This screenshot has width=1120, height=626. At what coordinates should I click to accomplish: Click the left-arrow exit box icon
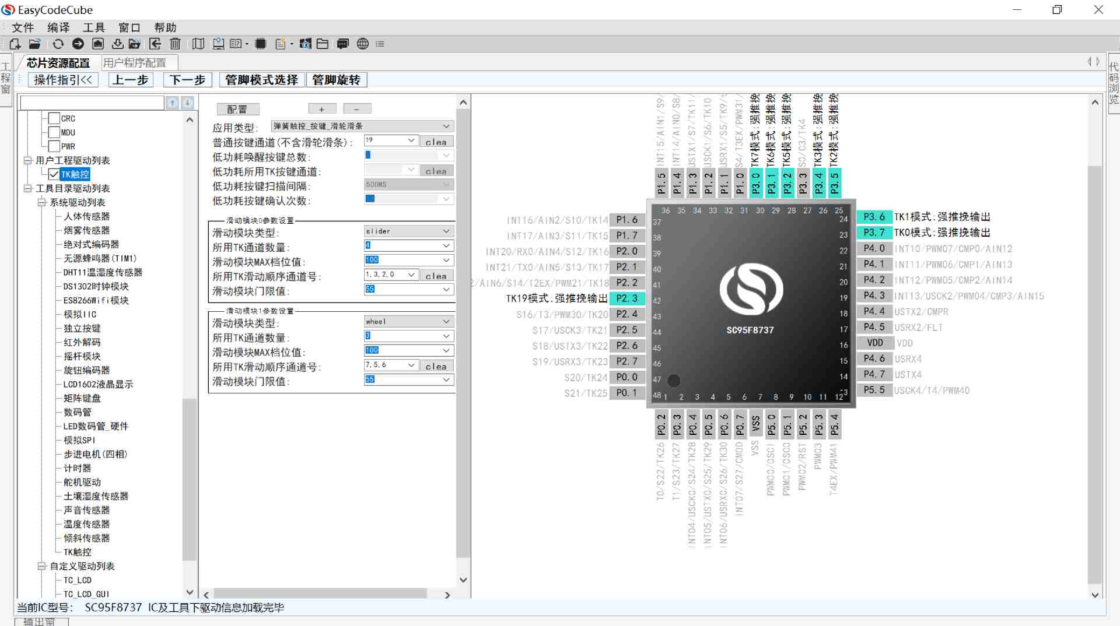[x=155, y=44]
